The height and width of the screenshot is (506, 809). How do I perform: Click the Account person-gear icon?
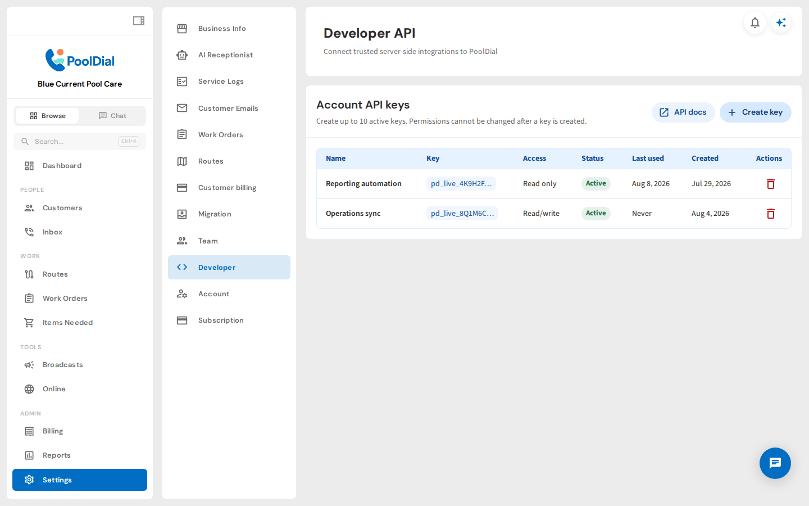click(x=182, y=294)
